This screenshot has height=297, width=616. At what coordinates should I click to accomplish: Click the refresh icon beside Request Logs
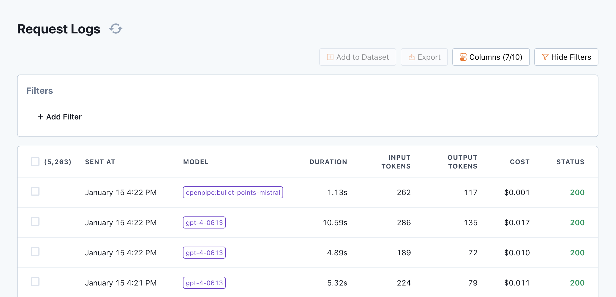coord(116,29)
